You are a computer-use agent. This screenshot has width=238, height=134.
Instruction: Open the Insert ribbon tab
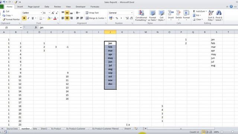(x=20, y=7)
